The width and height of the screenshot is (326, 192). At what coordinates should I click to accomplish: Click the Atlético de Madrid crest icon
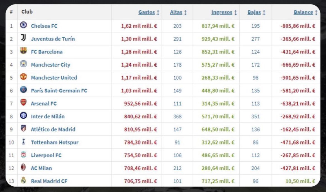tap(23, 128)
